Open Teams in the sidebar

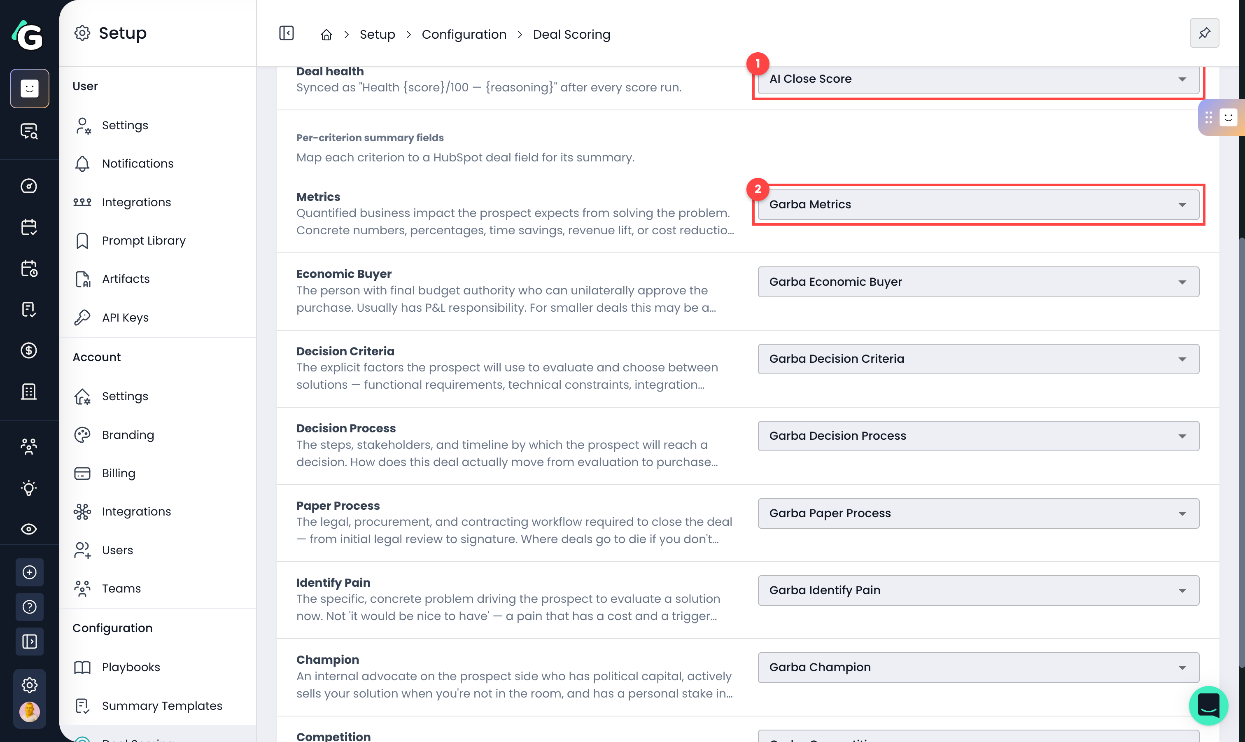click(158, 589)
